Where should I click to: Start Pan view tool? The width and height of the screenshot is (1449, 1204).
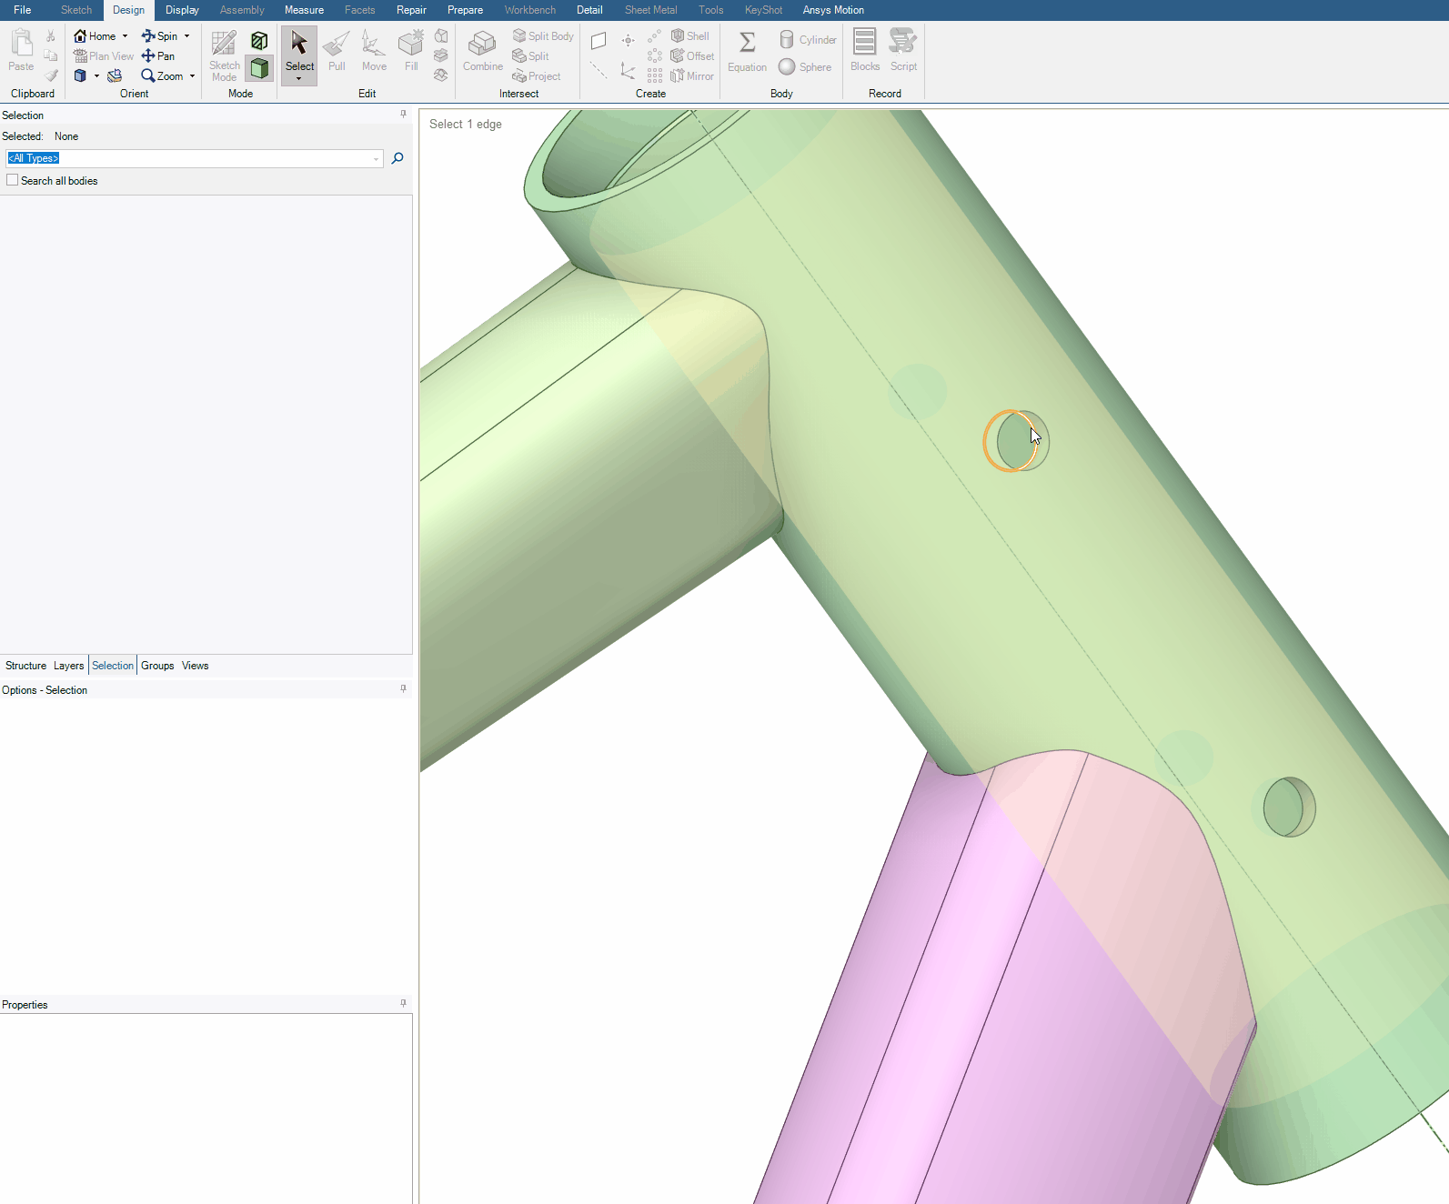(158, 56)
